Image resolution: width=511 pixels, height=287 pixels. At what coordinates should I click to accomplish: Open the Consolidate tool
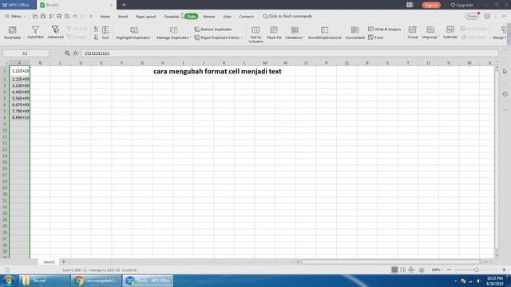tap(355, 33)
